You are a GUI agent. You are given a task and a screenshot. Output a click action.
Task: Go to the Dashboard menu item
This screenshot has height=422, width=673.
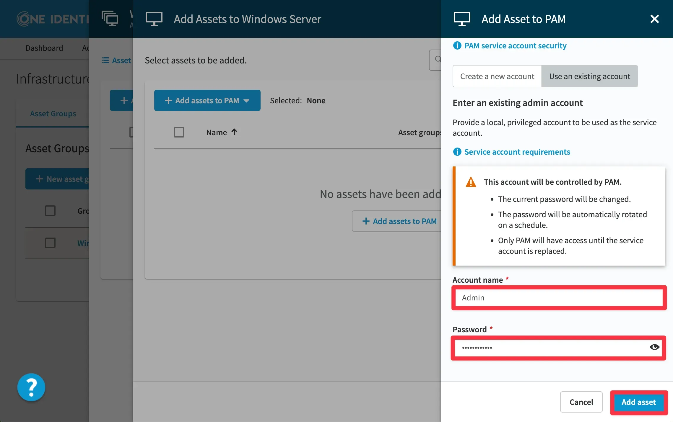point(44,48)
